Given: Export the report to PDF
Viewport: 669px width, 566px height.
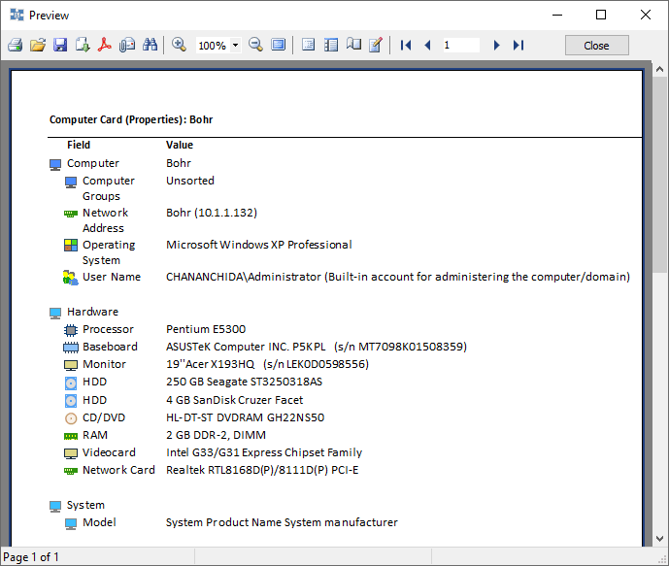Looking at the screenshot, I should [x=105, y=45].
